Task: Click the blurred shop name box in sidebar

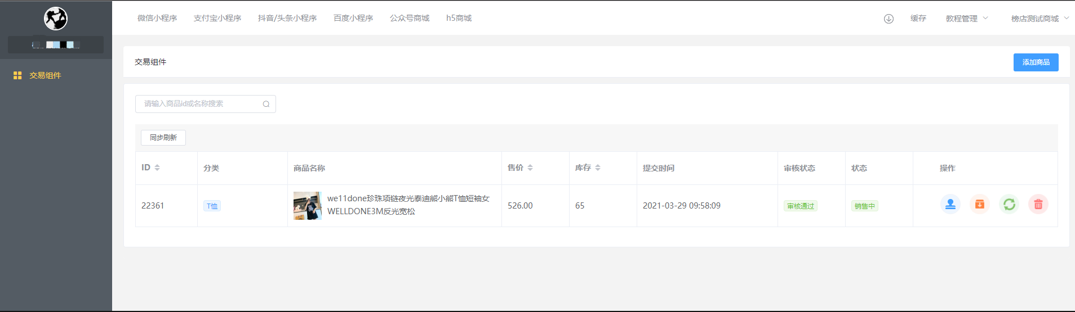Action: tap(56, 44)
